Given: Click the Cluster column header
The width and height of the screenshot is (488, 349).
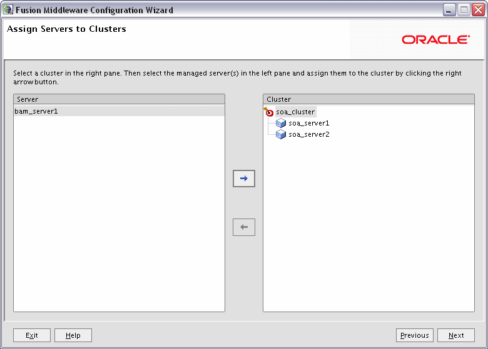Looking at the screenshot, I should pos(369,99).
